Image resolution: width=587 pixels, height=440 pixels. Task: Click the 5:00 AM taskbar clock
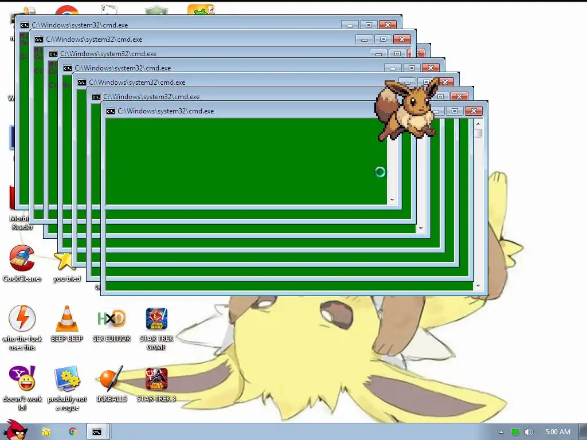[558, 432]
